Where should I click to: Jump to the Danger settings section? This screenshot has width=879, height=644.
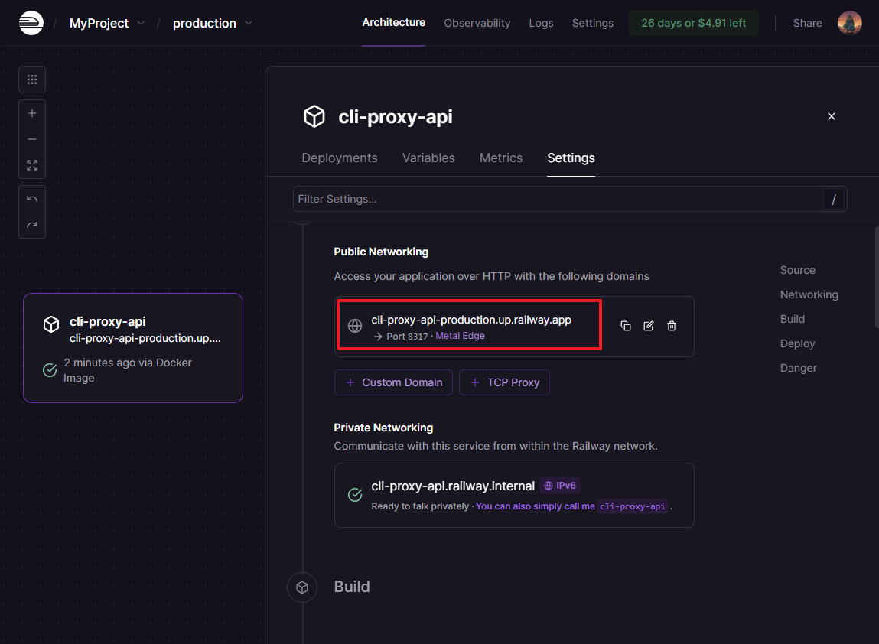pyautogui.click(x=798, y=368)
